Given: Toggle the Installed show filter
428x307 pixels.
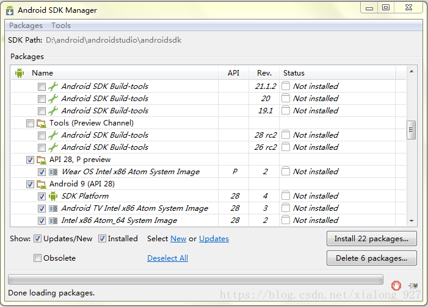Looking at the screenshot, I should click(x=102, y=239).
